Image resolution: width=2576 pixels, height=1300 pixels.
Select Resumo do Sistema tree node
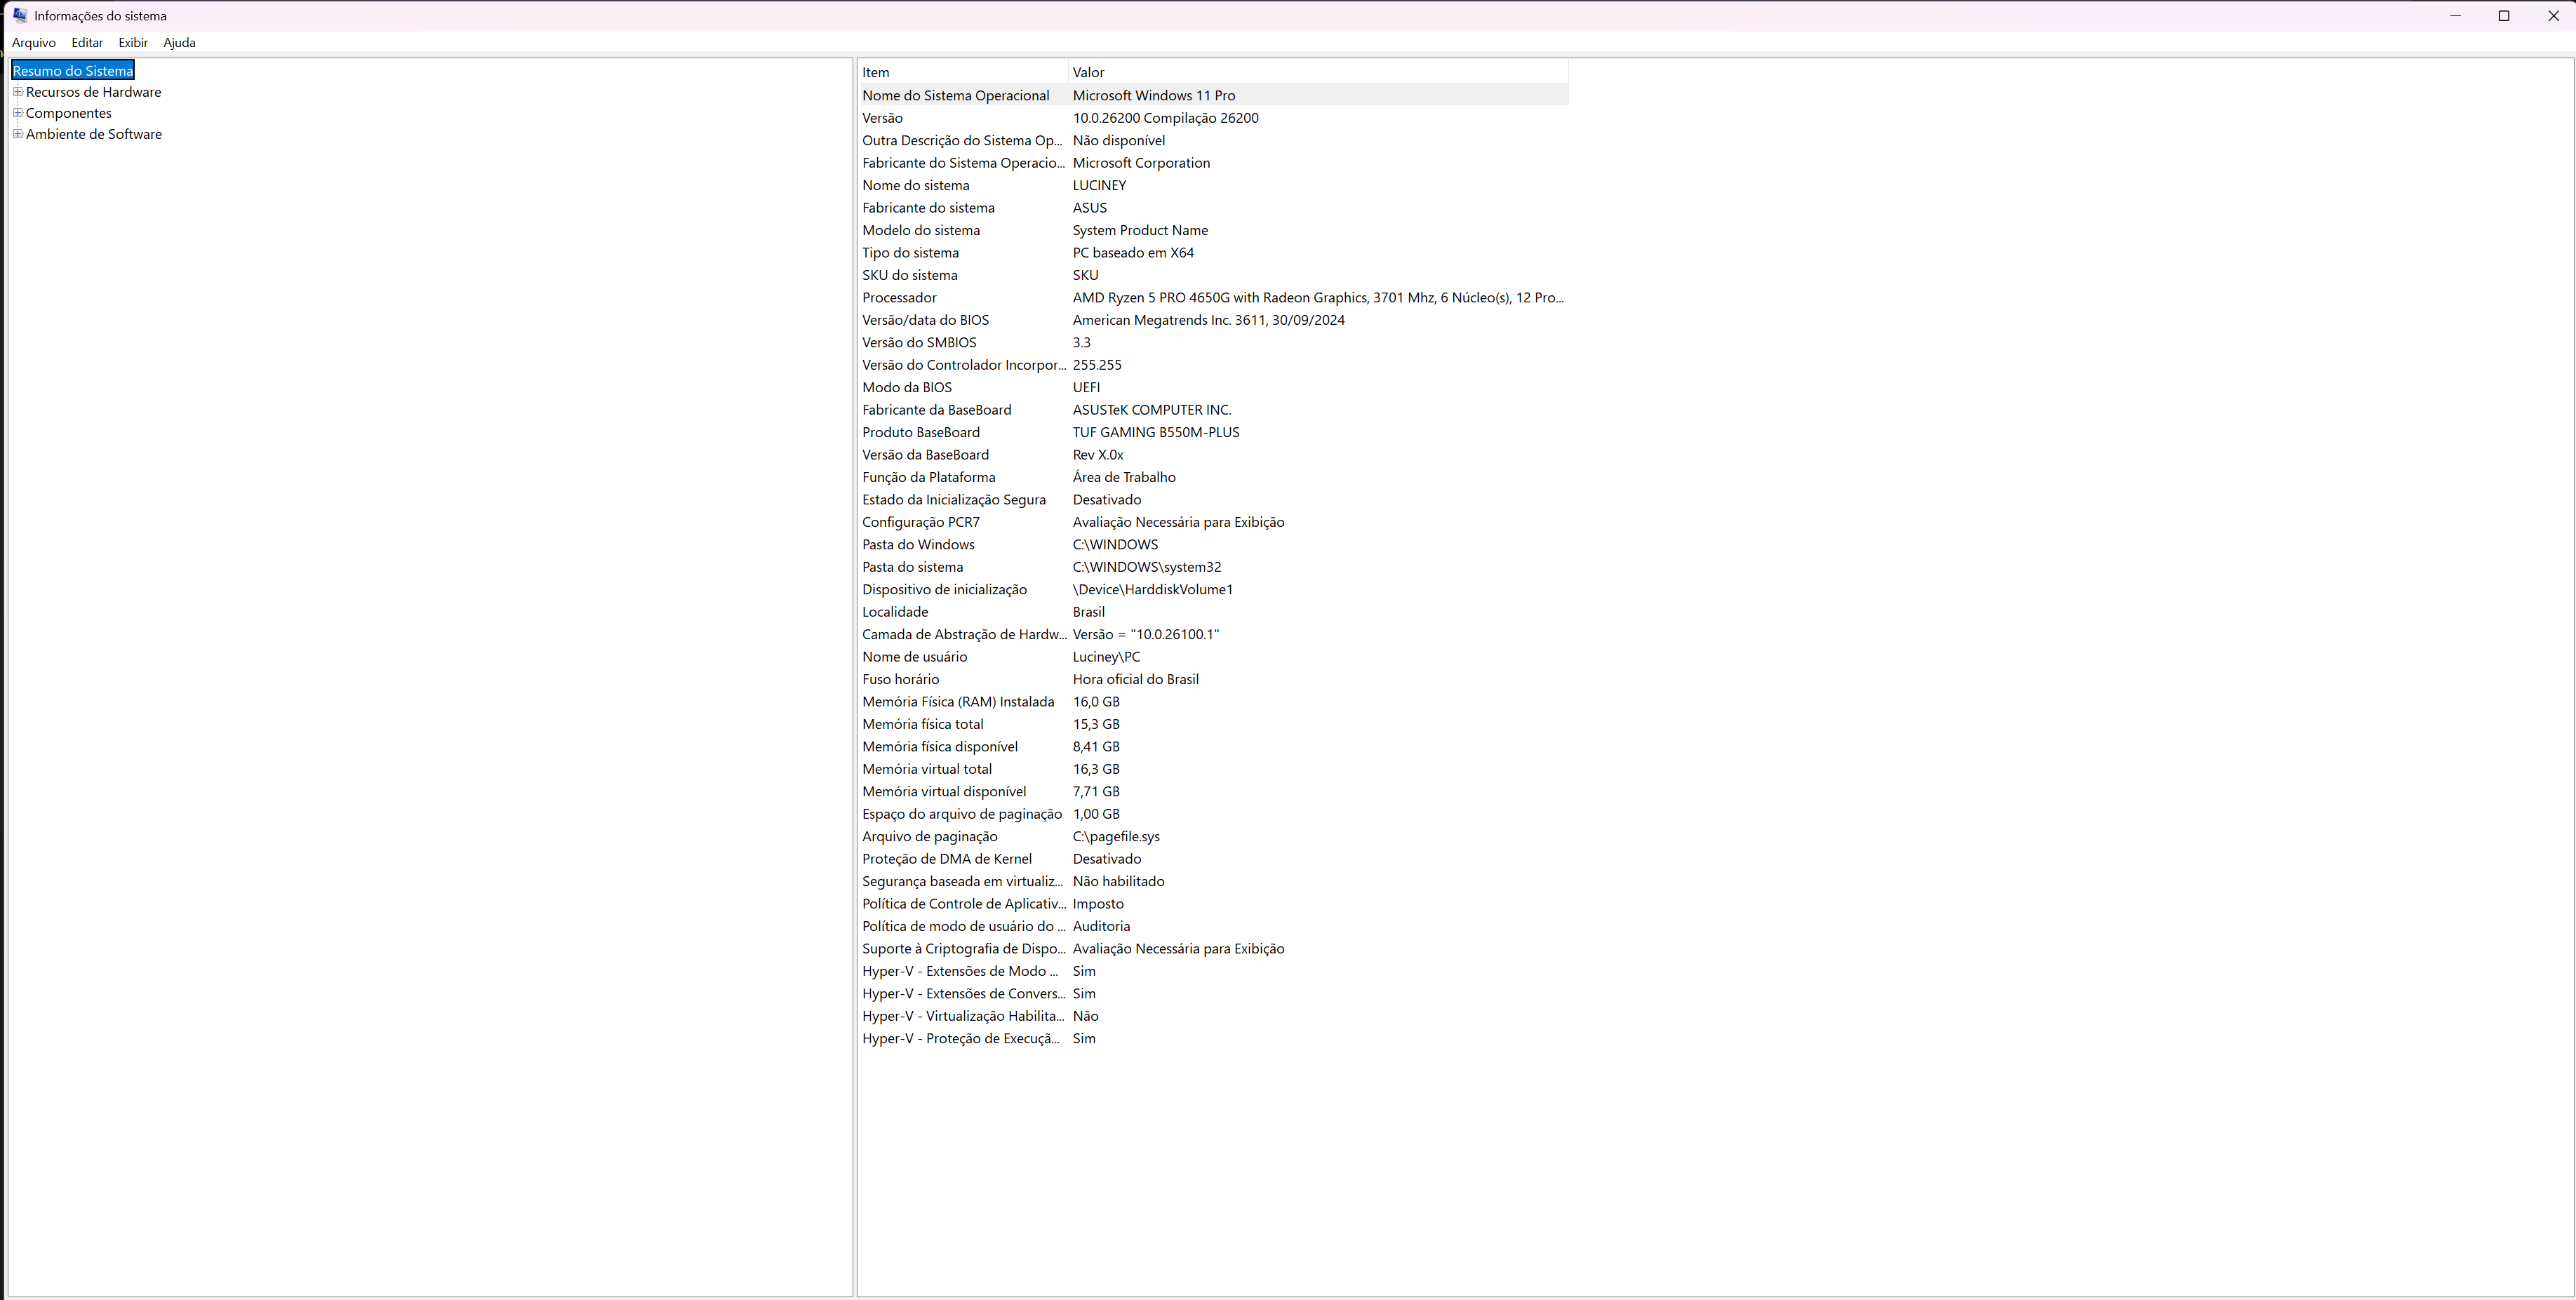[73, 70]
